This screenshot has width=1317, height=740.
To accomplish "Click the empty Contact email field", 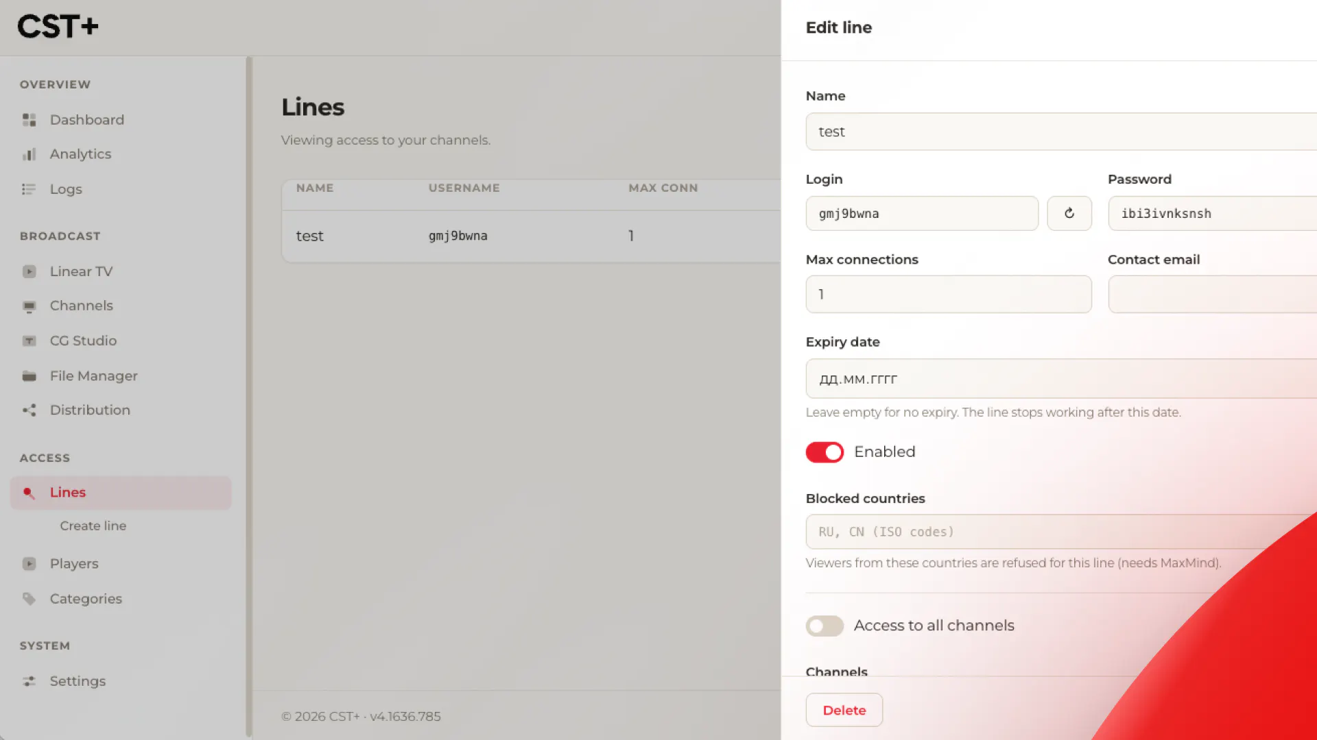I will coord(1212,294).
